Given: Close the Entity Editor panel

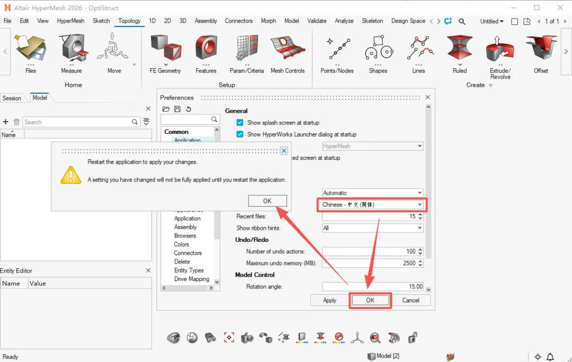Looking at the screenshot, I should coord(148,270).
